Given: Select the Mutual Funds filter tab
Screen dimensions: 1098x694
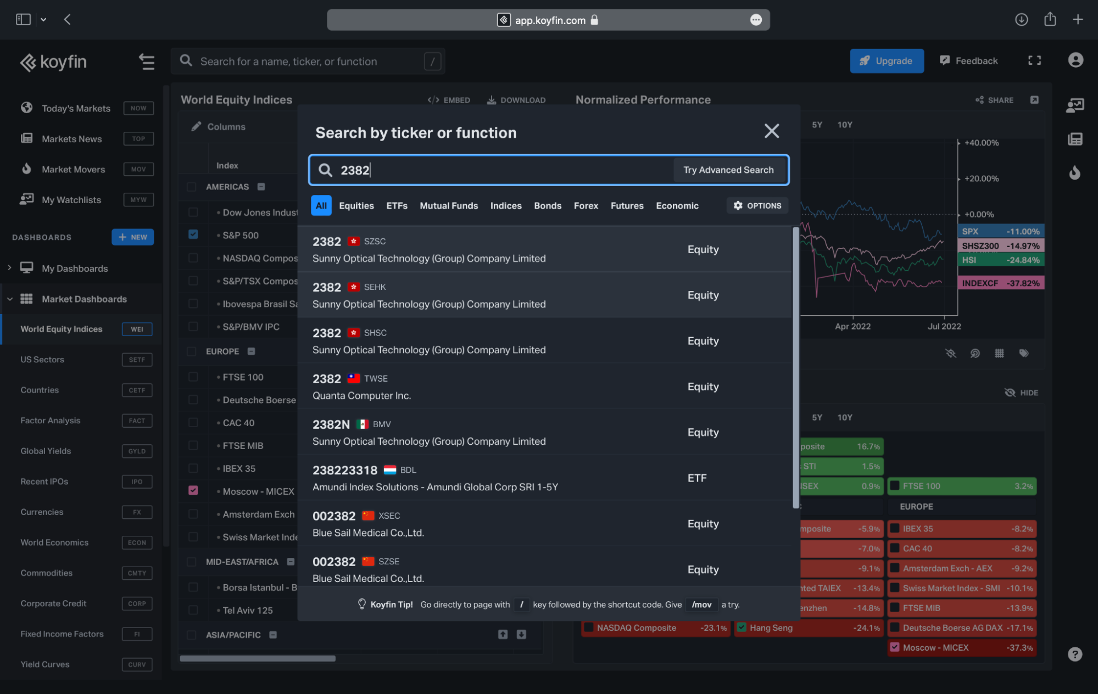Looking at the screenshot, I should point(449,205).
